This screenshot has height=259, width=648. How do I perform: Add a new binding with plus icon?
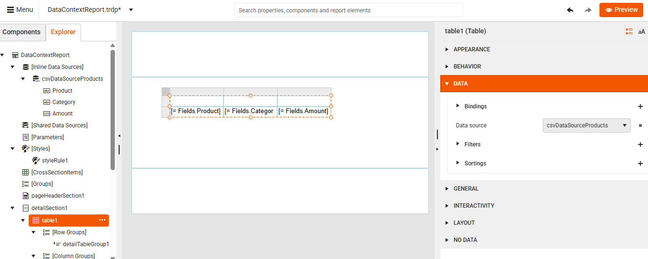(640, 106)
